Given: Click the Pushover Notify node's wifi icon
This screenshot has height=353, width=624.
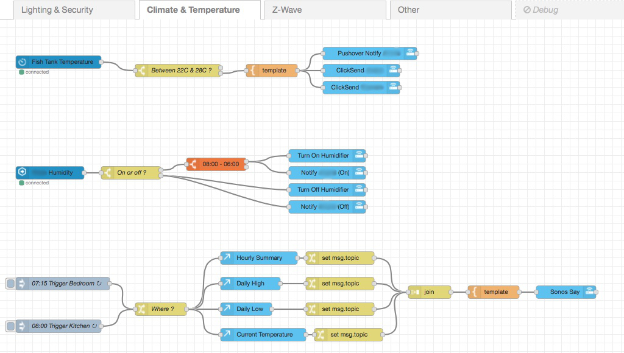Looking at the screenshot, I should point(410,54).
